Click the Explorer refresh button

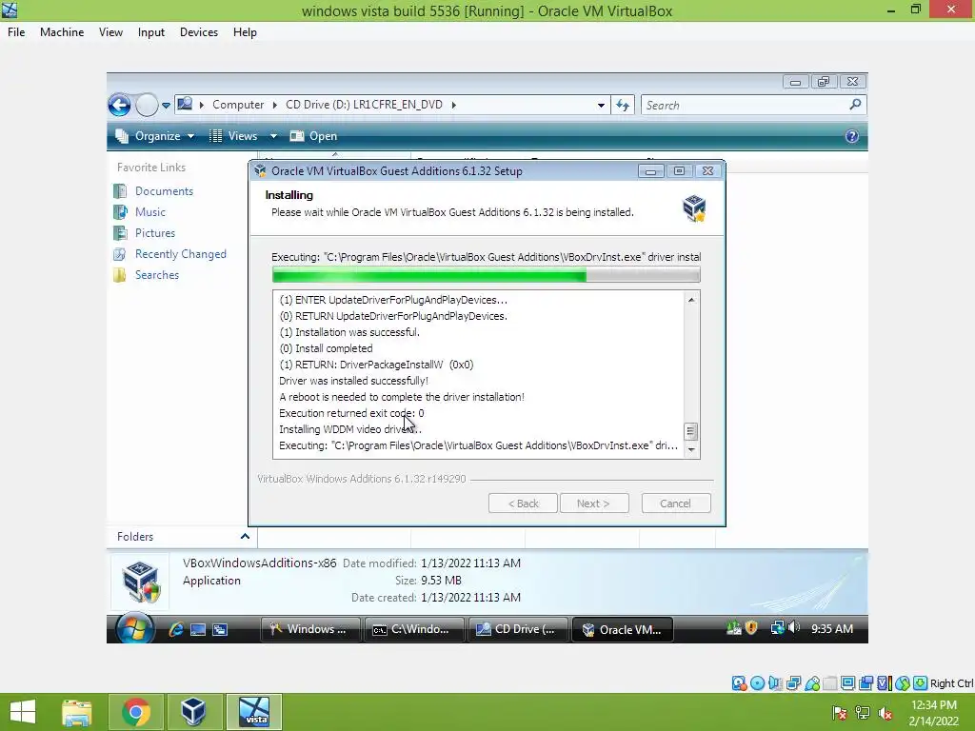click(x=623, y=105)
